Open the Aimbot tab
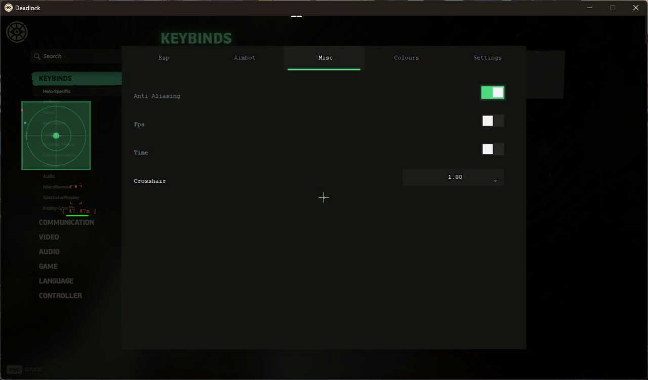Viewport: 648px width, 380px height. click(245, 58)
